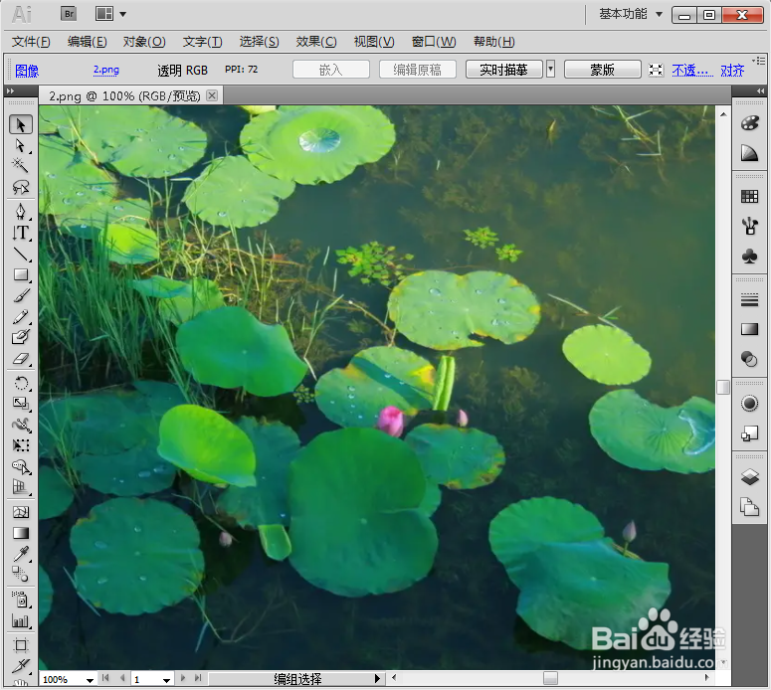Select the Rectangle tool
This screenshot has height=690, width=771.
click(x=20, y=274)
